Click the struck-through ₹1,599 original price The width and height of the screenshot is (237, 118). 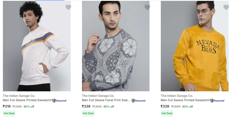tap(17, 106)
